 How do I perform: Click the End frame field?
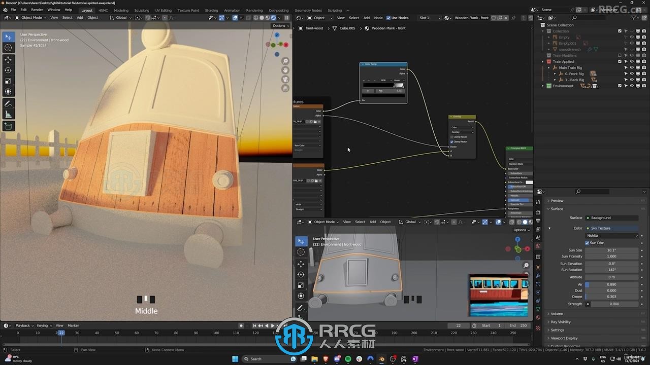[x=518, y=325]
